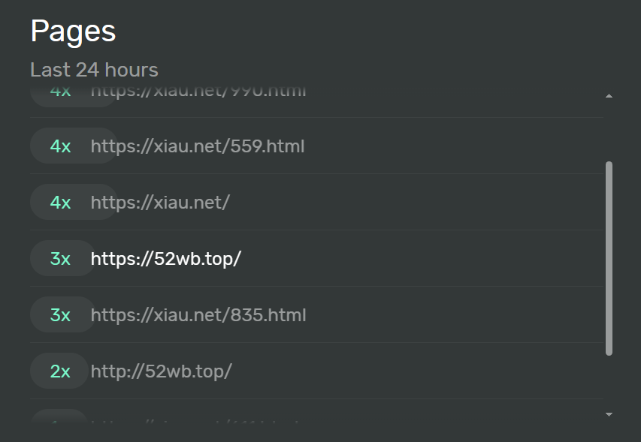Click the https://xiau.net/ homepage link
This screenshot has height=442, width=641.
[x=160, y=203]
